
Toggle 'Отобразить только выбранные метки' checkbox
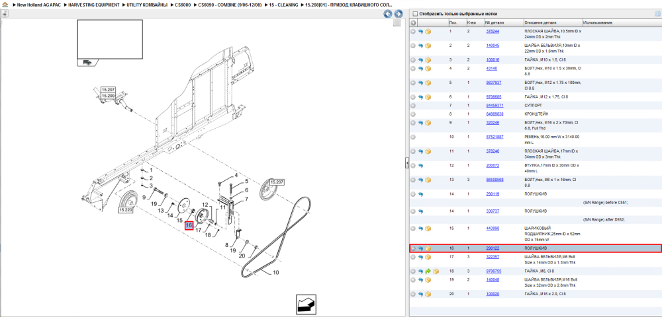tap(414, 14)
